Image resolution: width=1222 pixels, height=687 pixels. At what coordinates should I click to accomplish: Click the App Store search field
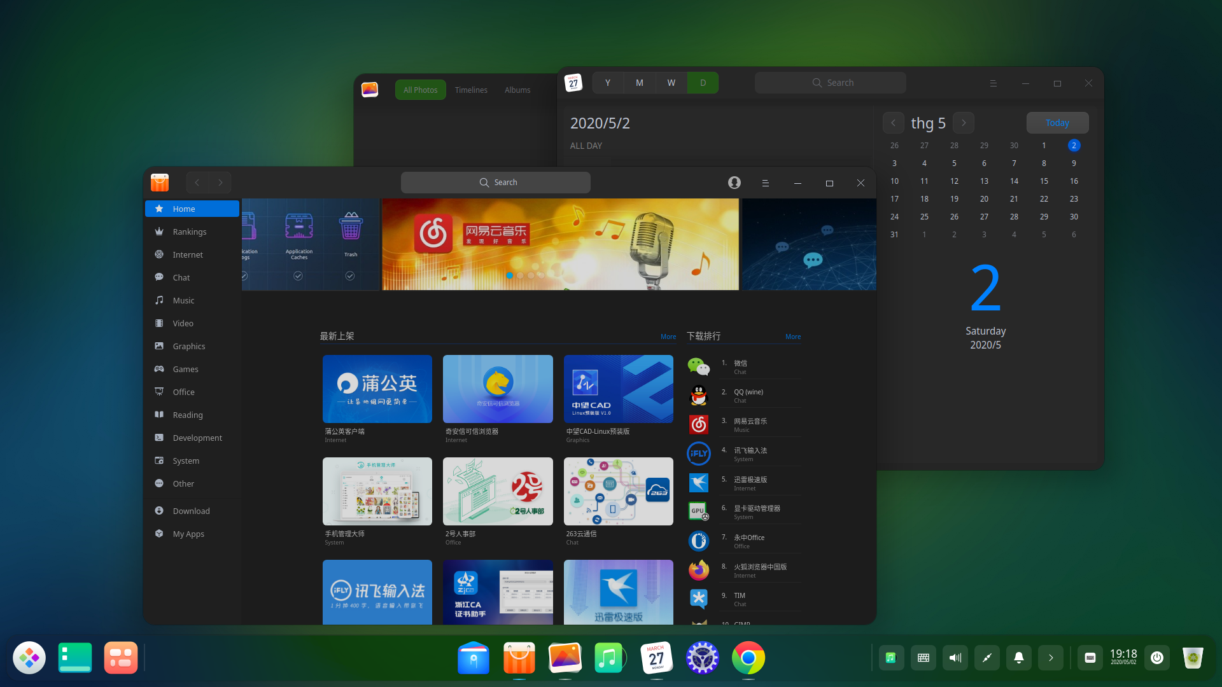[496, 183]
